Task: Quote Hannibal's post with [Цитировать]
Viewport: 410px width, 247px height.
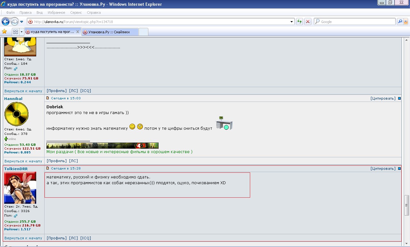Action: pos(383,98)
